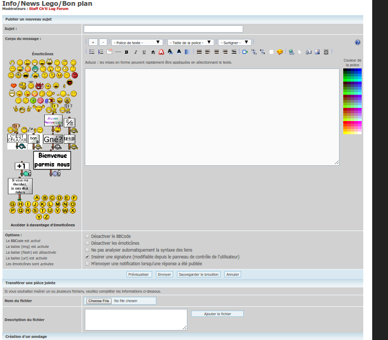This screenshot has width=388, height=340.
Task: Insert a bulleted list
Action: click(92, 52)
